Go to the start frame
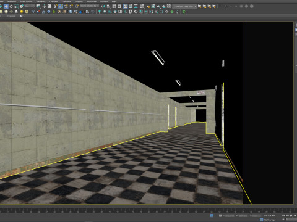 click(283, 216)
